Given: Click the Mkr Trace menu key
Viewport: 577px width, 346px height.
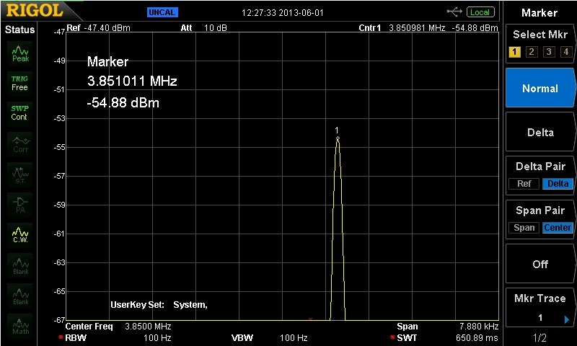Looking at the screenshot, I should pos(540,308).
